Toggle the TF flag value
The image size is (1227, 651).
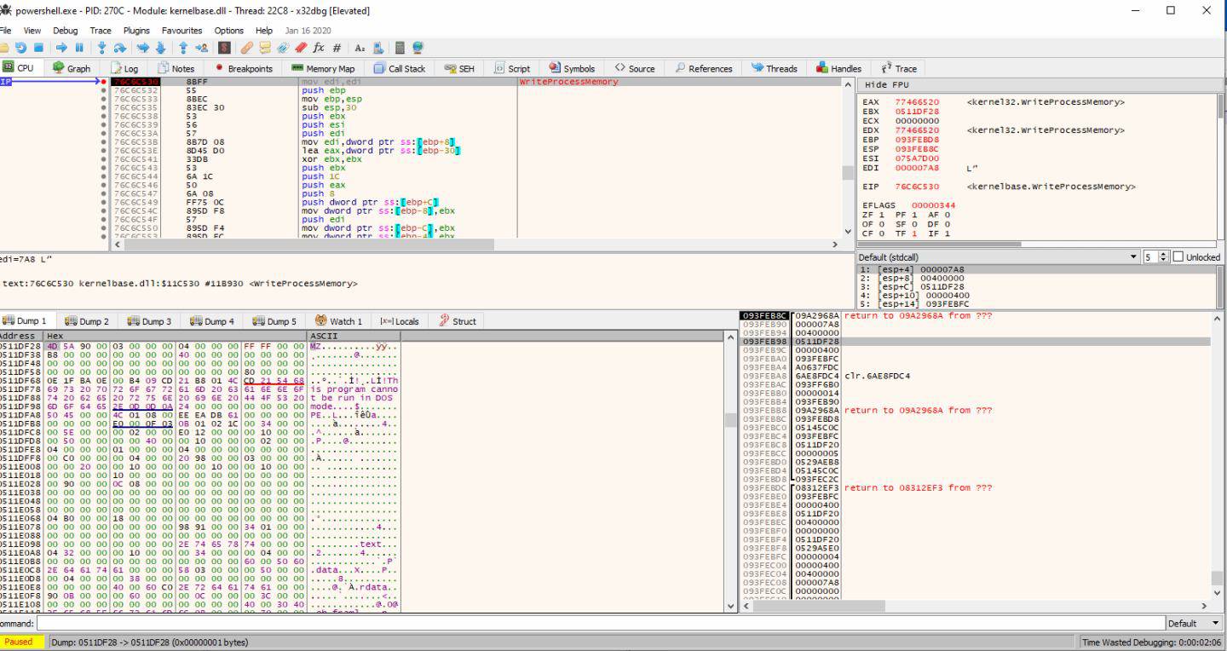(x=913, y=233)
